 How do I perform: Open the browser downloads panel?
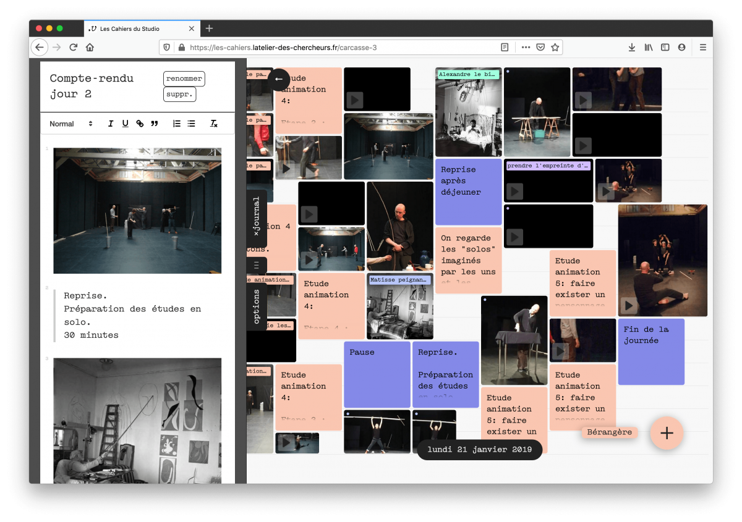632,47
